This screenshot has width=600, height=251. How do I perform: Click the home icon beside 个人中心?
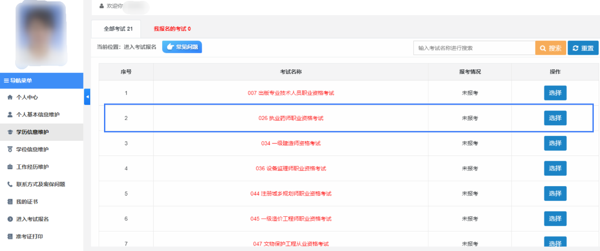tap(10, 97)
